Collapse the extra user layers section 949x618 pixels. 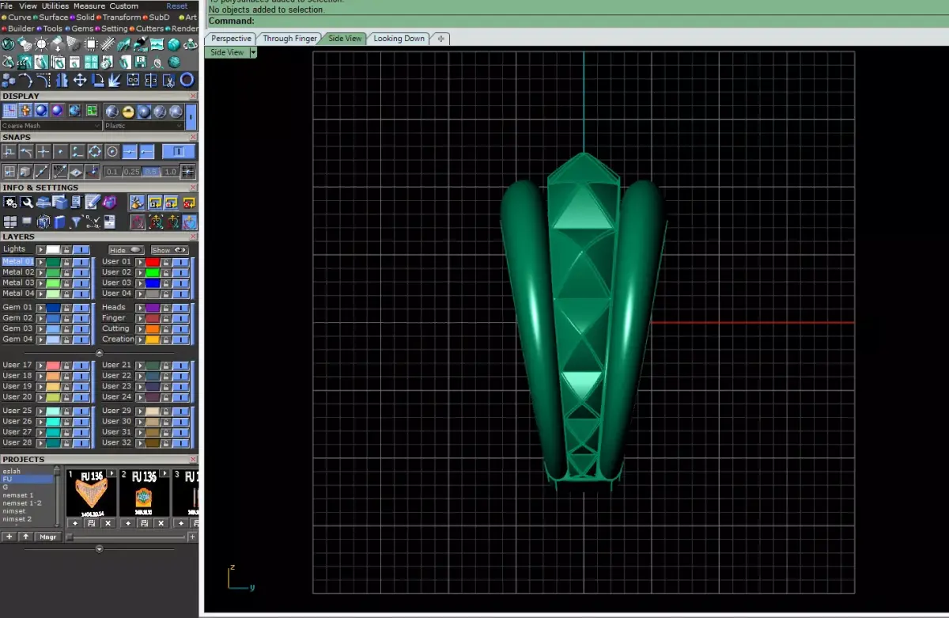coord(99,353)
